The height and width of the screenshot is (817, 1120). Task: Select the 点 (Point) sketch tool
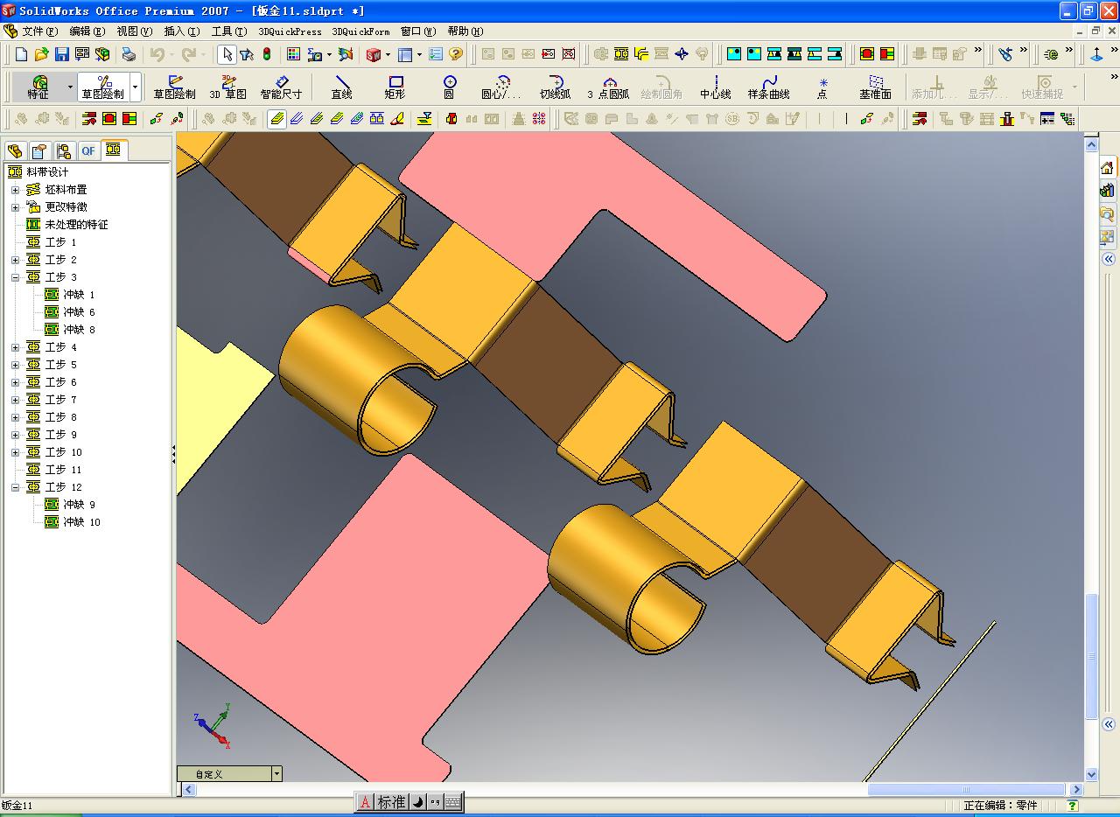pos(822,87)
